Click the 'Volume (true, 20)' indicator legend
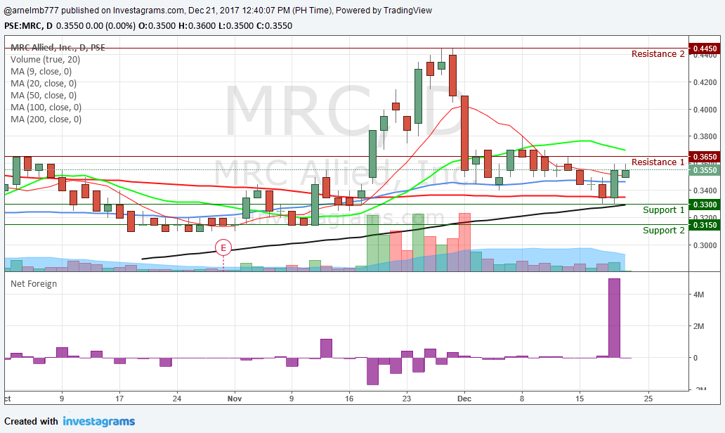 tap(45, 59)
